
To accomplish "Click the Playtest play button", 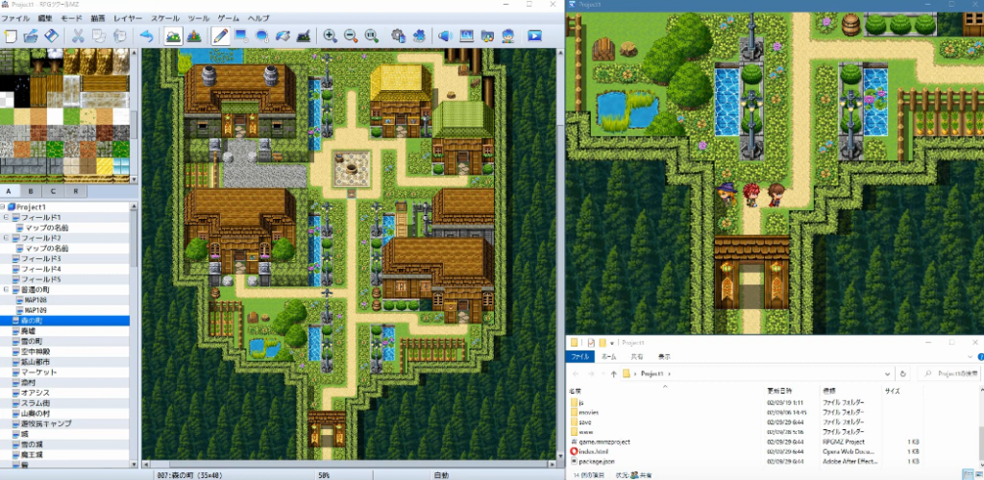I will pos(535,36).
